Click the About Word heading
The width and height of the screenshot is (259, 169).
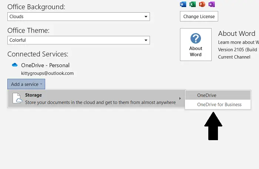(237, 34)
